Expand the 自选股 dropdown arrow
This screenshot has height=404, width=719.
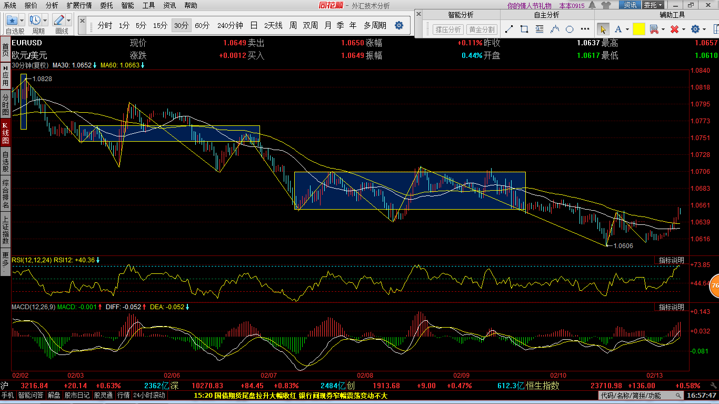[x=23, y=20]
